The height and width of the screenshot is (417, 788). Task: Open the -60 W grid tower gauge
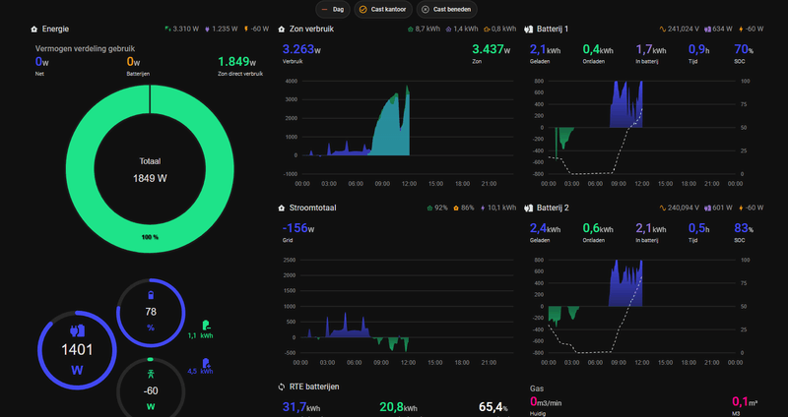151,387
